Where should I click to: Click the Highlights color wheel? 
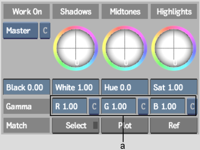coord(174,48)
